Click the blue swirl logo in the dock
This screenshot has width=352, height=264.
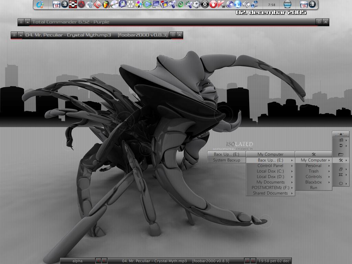click(40, 4)
